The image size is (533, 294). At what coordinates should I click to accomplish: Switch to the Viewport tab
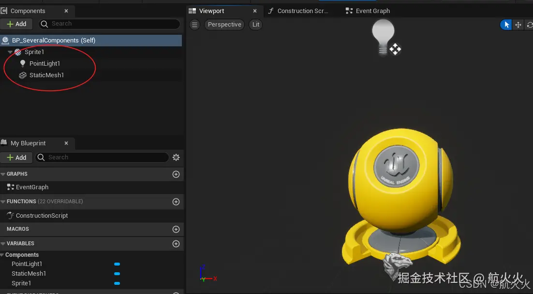[211, 11]
